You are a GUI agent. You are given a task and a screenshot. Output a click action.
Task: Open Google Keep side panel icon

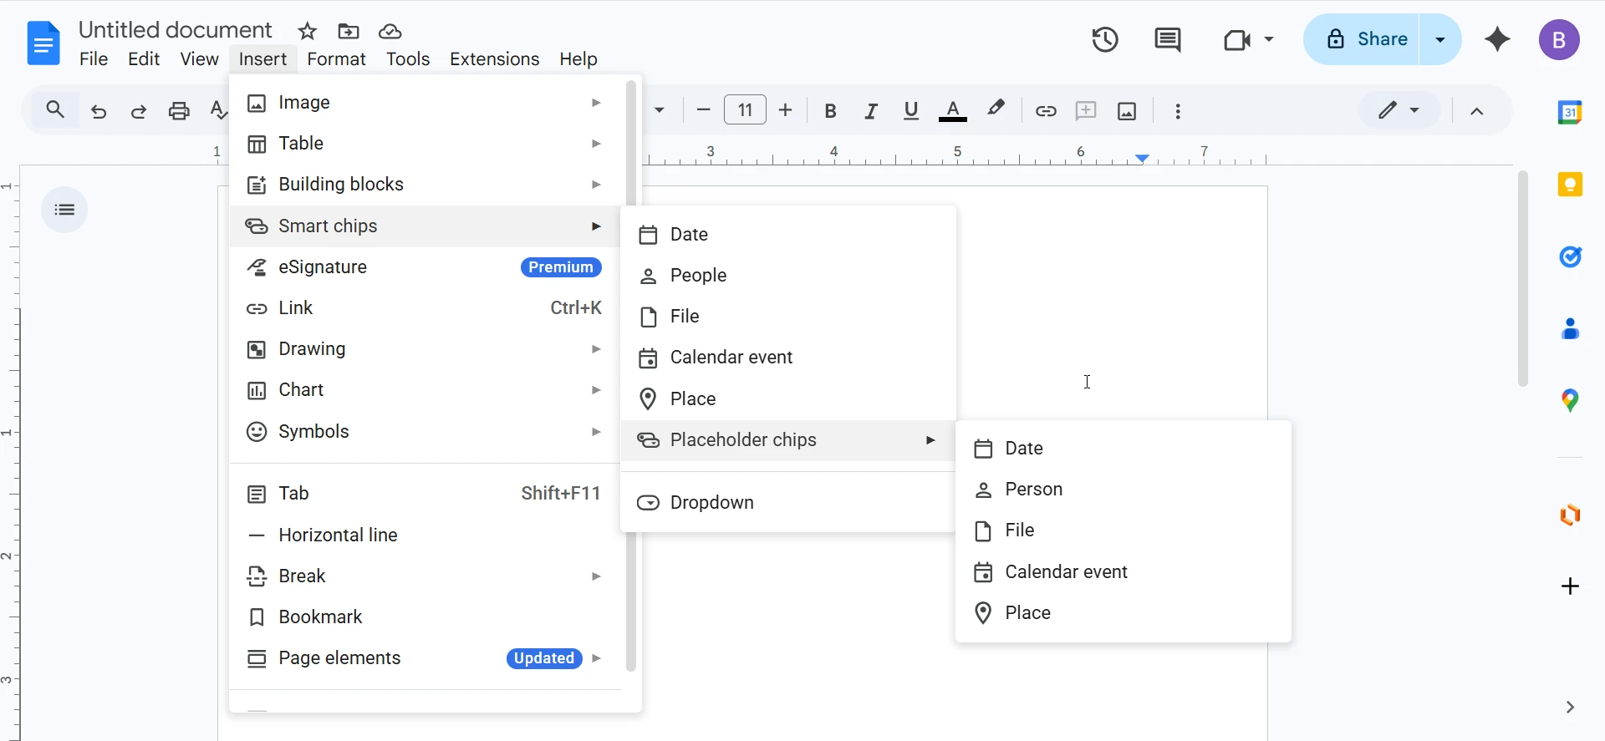tap(1570, 185)
